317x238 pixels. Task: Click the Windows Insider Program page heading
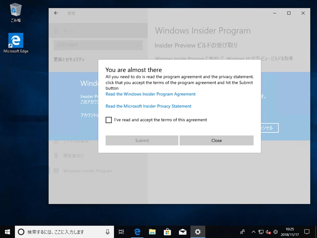click(203, 31)
